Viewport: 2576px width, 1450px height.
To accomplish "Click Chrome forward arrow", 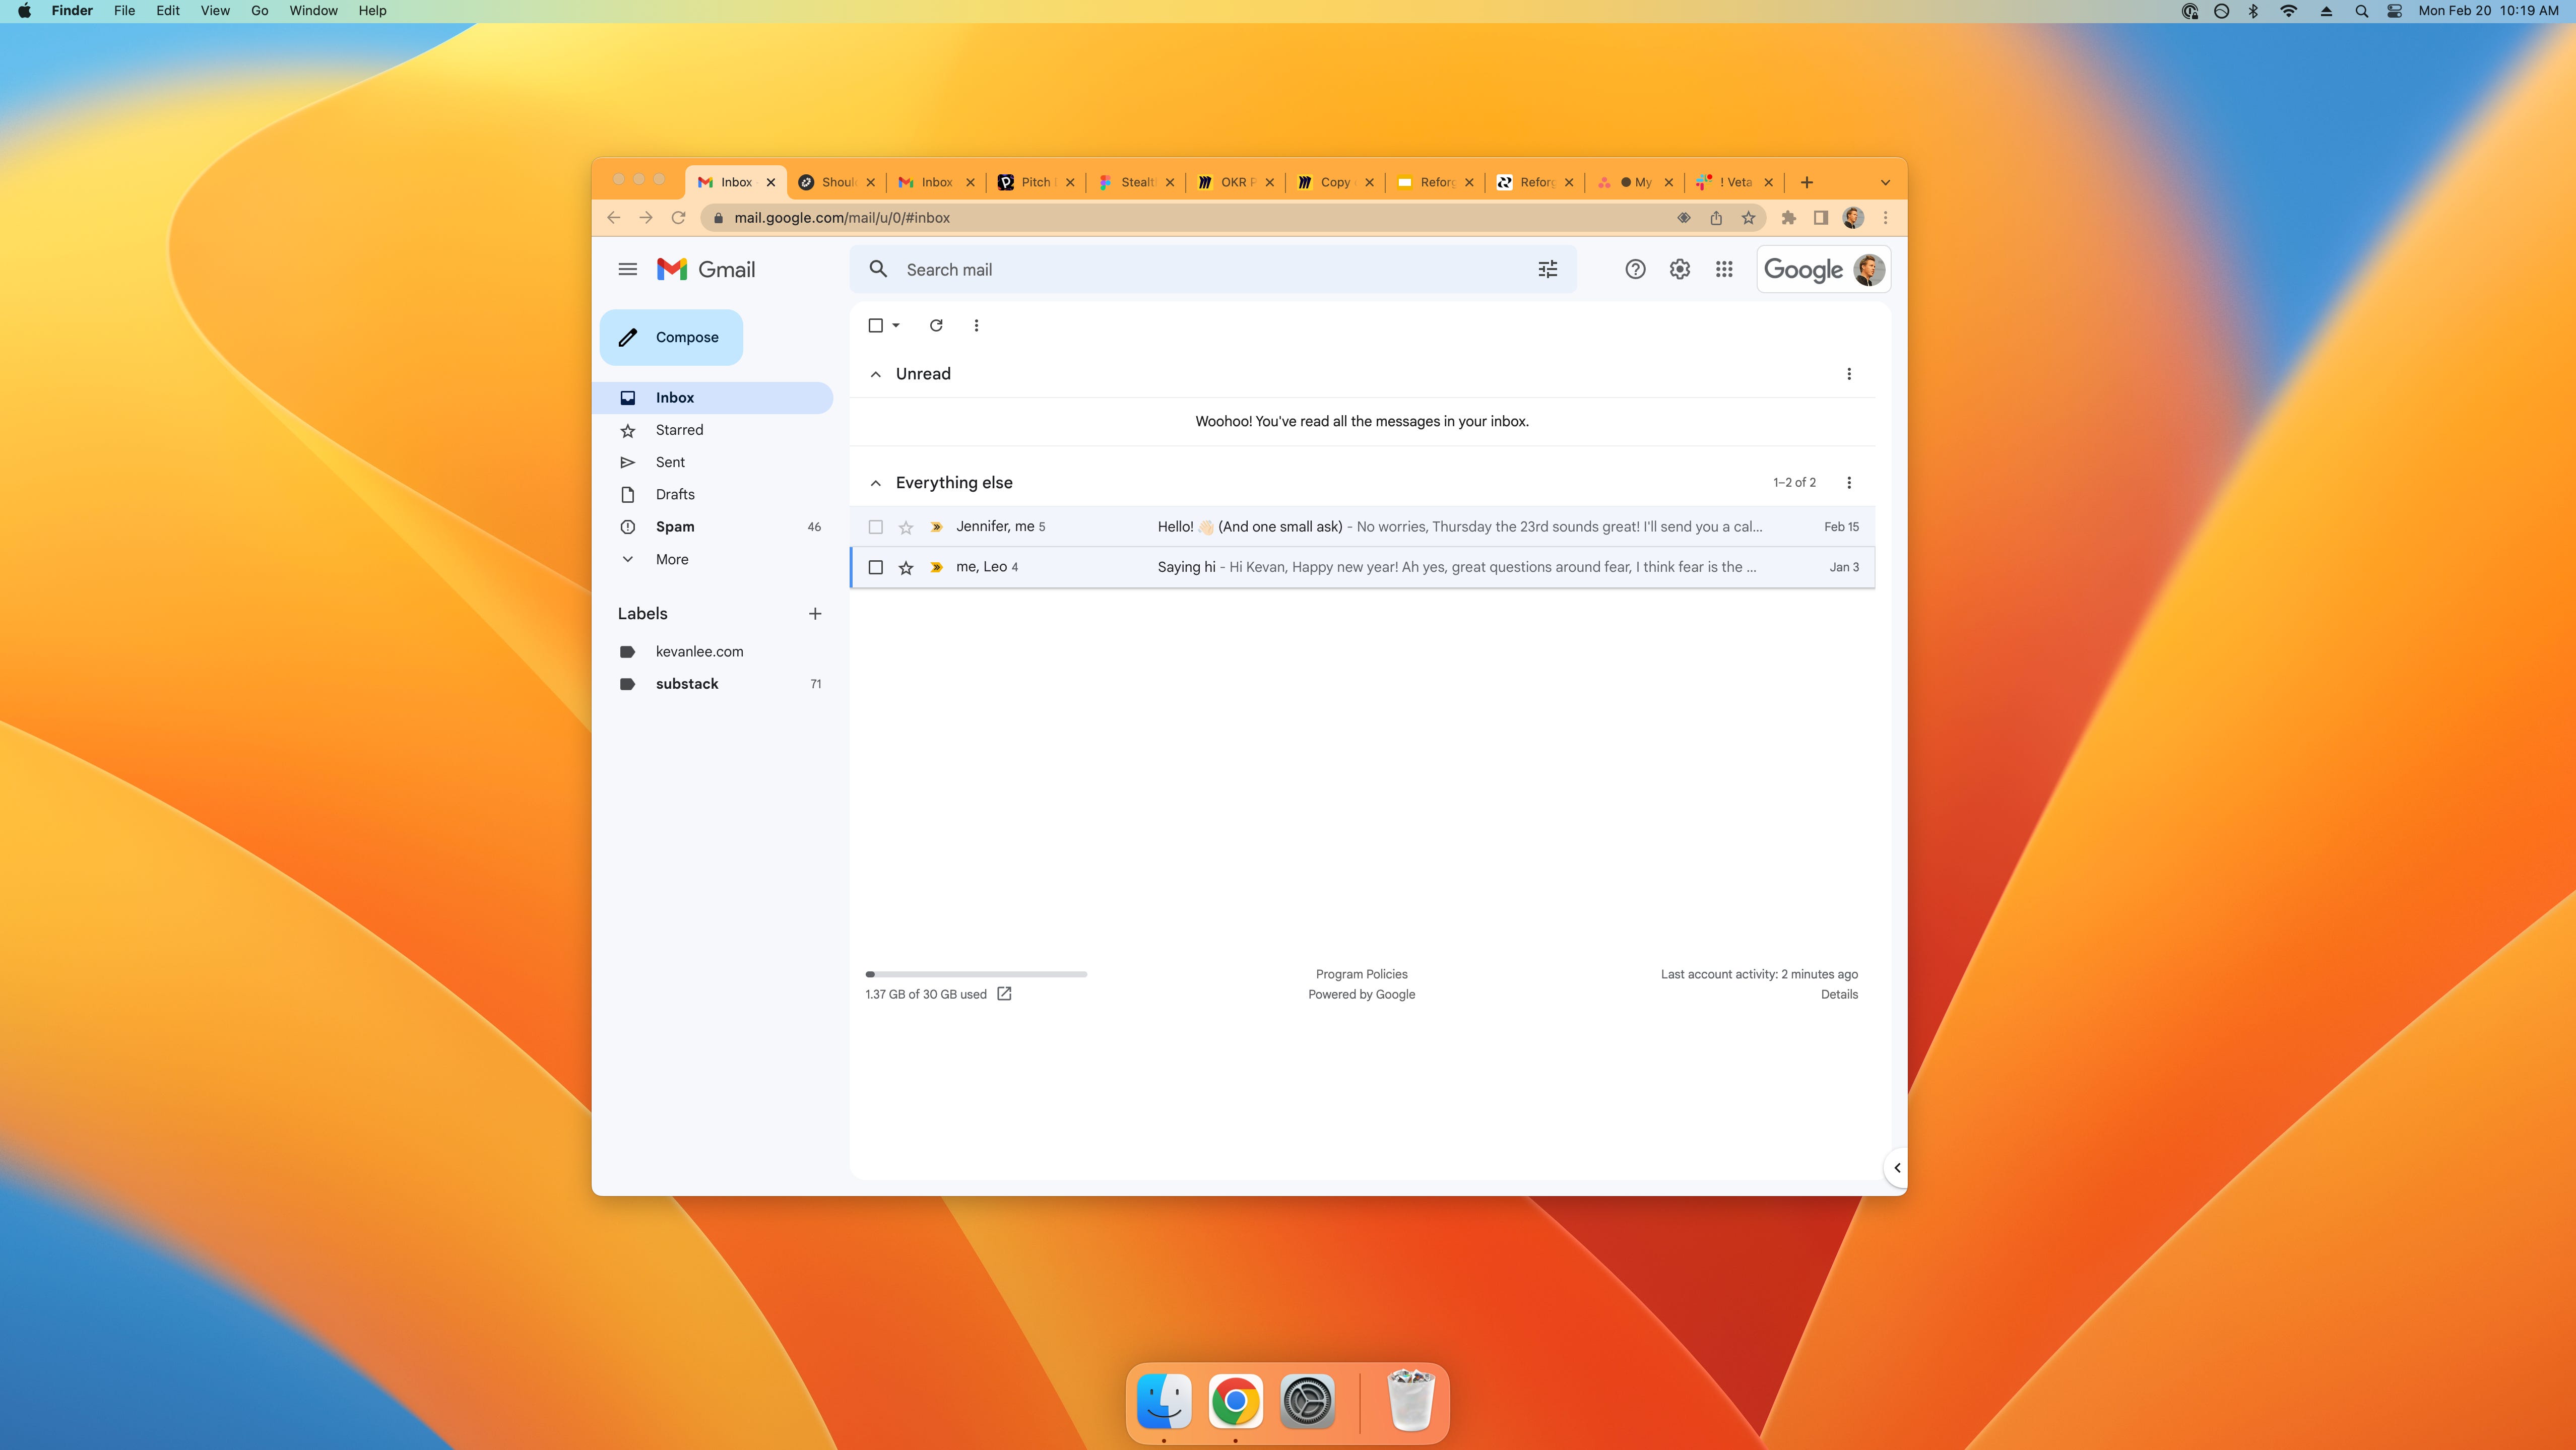I will [x=646, y=217].
